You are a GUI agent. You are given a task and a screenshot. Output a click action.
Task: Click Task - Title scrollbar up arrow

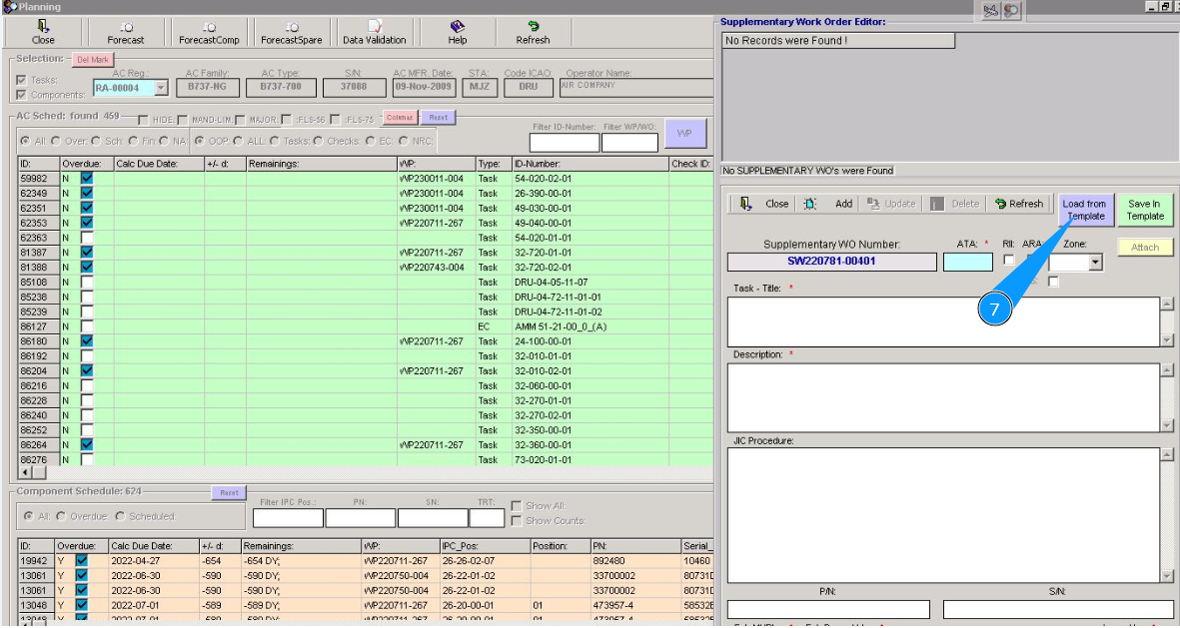1166,304
